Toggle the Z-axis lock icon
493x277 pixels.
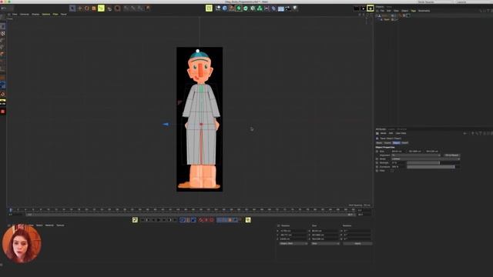point(140,8)
